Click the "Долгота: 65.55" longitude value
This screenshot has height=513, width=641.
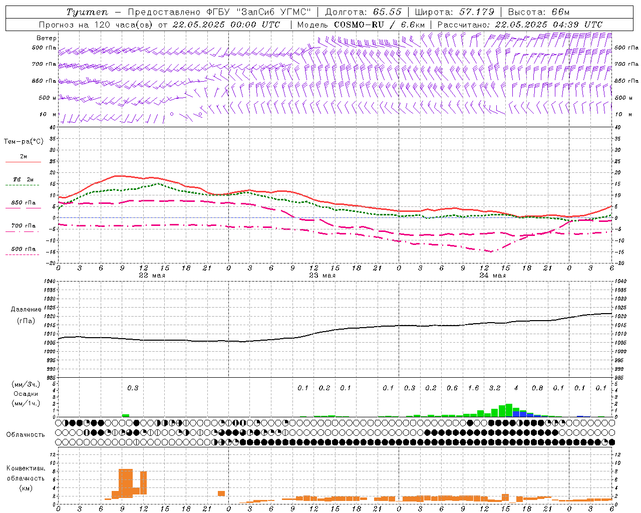(x=363, y=12)
